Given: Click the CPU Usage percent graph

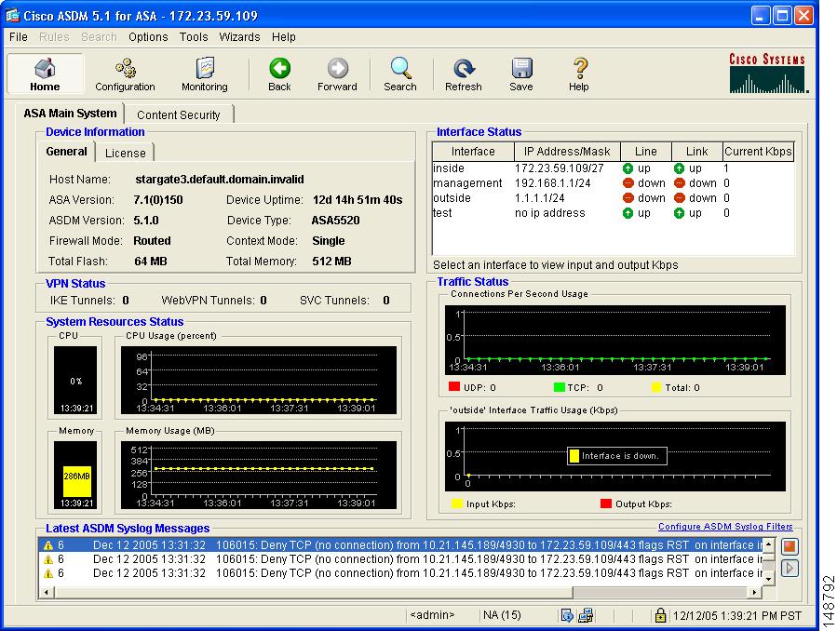Looking at the screenshot, I should pos(258,381).
